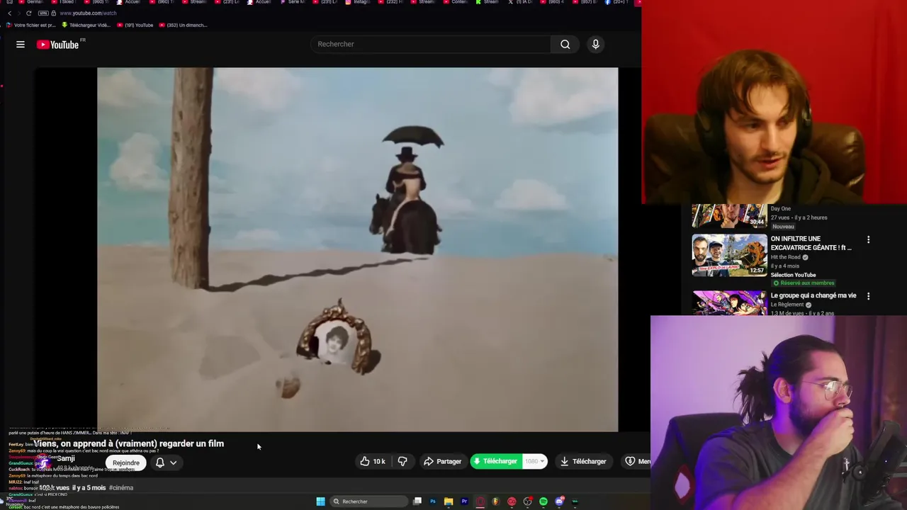Open the YouTube hamburger guide menu
Screen dimensions: 907x510
coord(21,45)
